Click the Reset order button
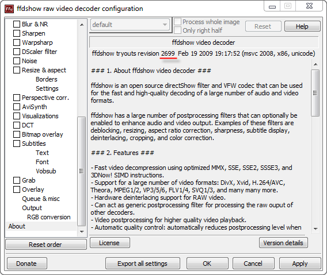The width and height of the screenshot is (327, 275). point(45,245)
